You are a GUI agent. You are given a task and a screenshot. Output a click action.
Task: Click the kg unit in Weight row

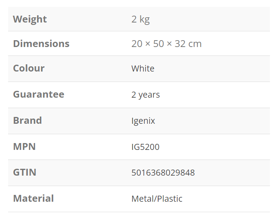click(x=144, y=20)
